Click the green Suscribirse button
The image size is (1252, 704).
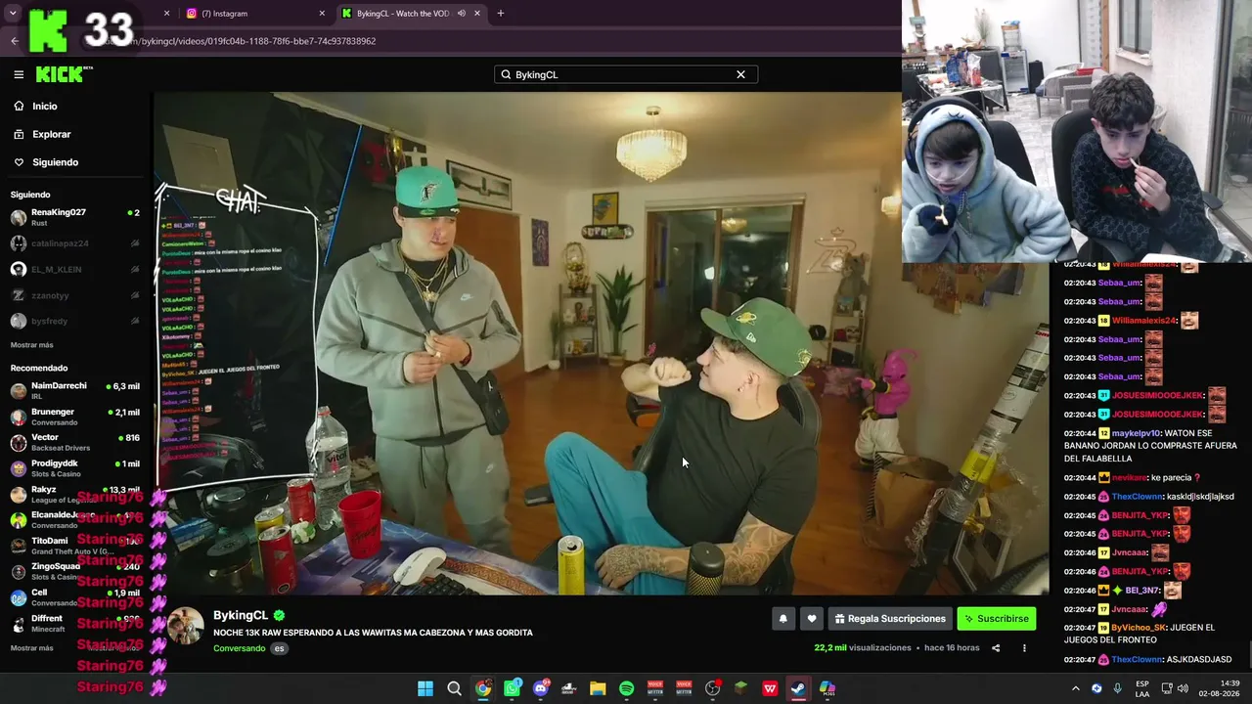coord(997,619)
